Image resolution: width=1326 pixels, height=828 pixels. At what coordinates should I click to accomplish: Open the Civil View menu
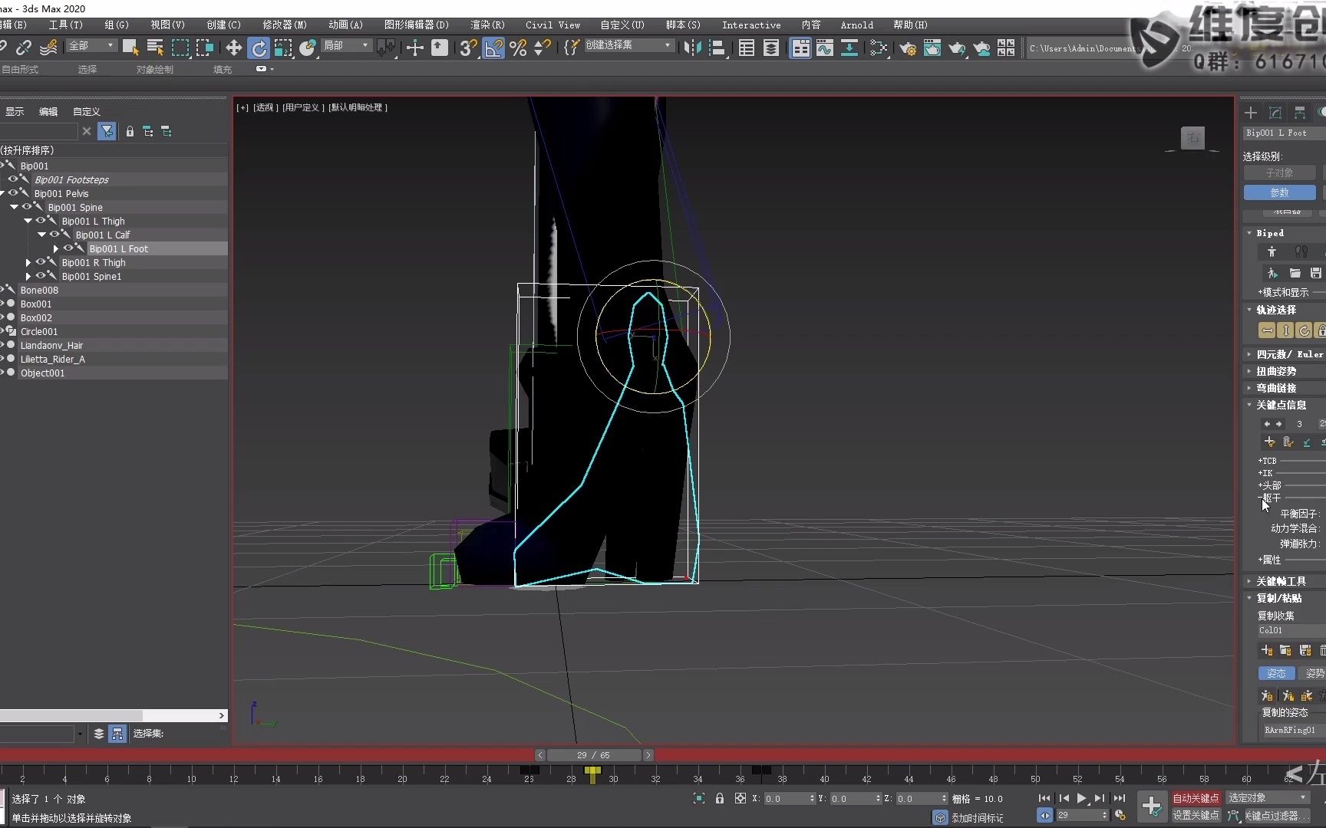[552, 25]
